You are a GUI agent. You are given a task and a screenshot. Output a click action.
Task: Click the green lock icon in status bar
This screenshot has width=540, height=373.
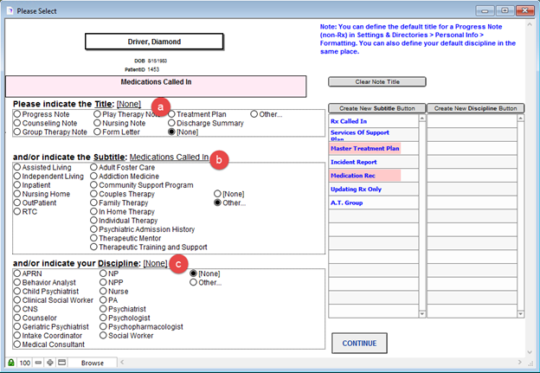coord(10,363)
